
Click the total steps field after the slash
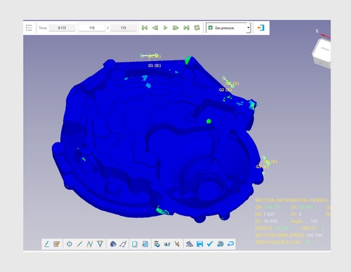tap(124, 28)
